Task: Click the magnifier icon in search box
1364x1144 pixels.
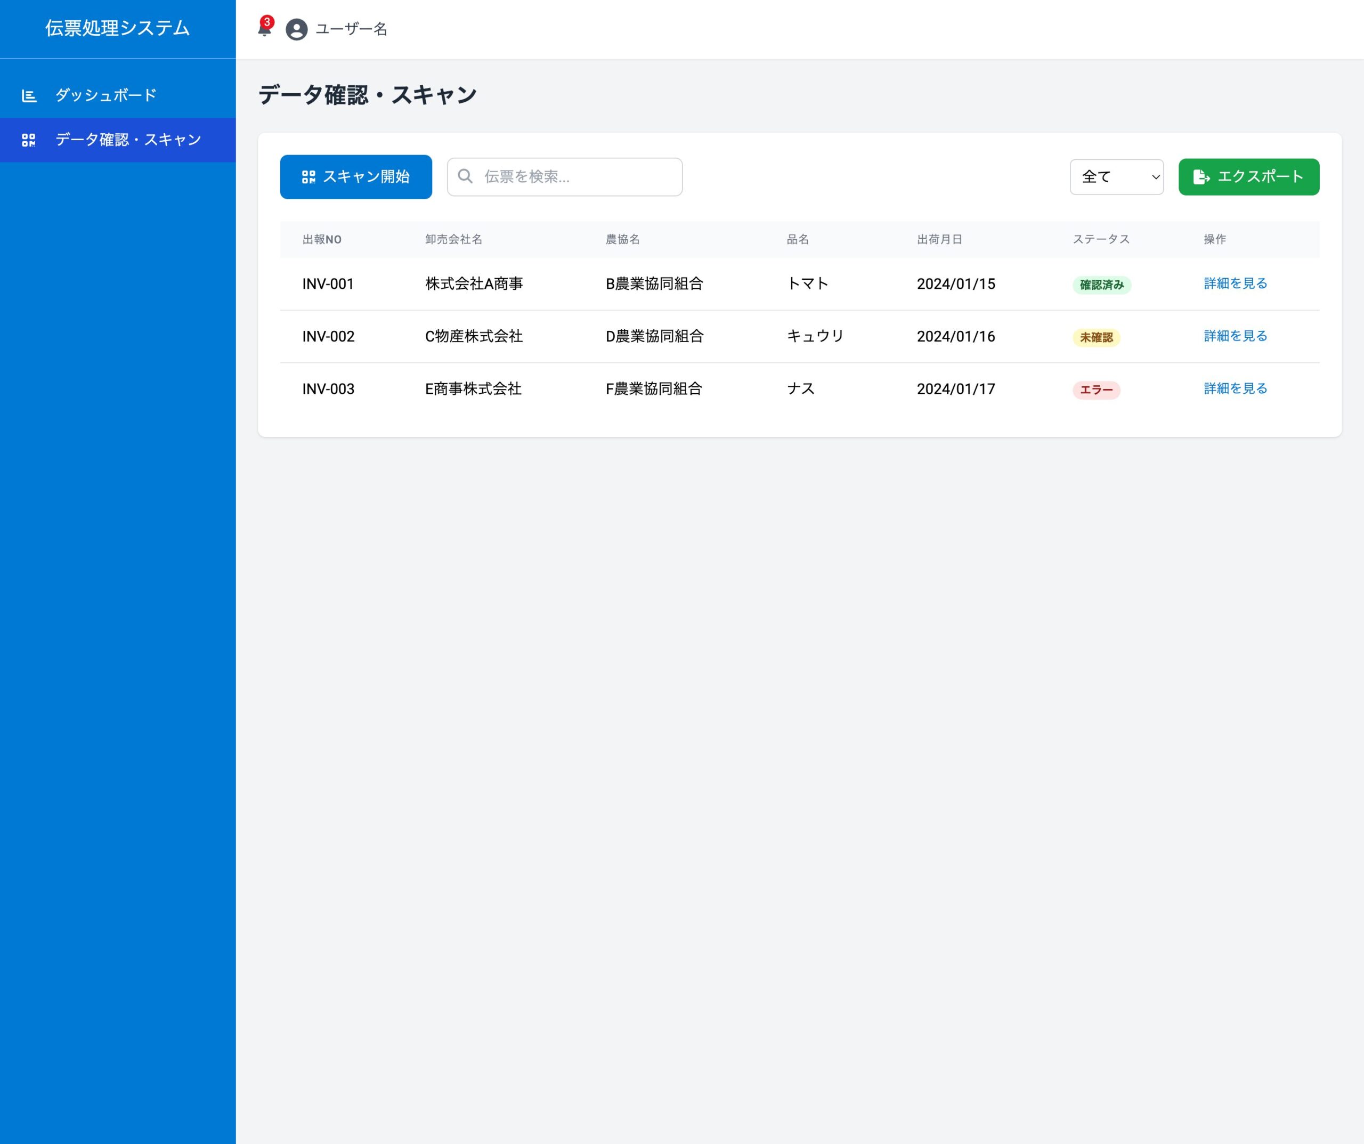Action: click(465, 176)
